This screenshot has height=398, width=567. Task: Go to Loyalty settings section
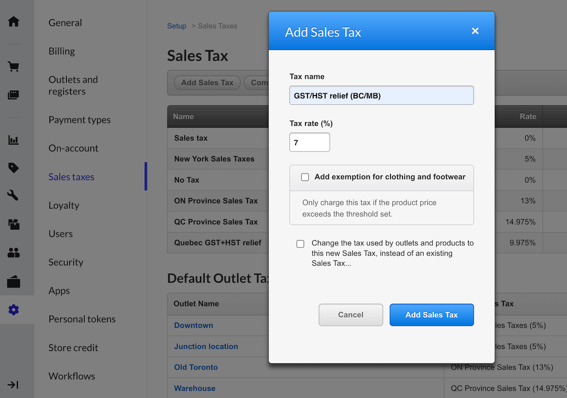point(64,205)
